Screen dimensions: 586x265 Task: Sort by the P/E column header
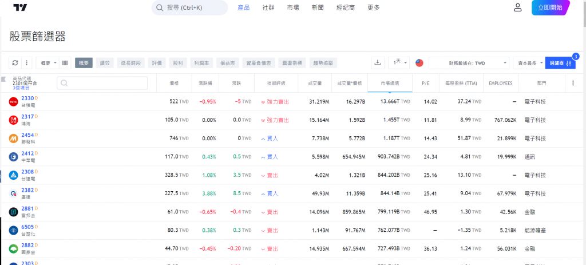click(x=425, y=83)
